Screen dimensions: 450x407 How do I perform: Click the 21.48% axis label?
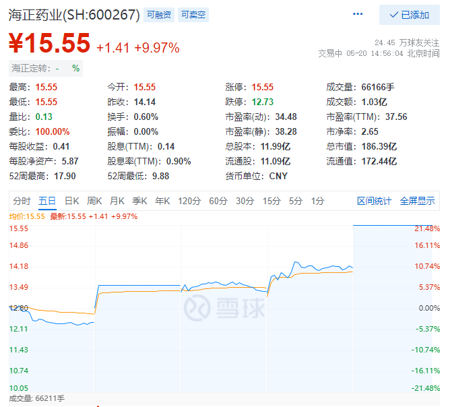pos(427,228)
